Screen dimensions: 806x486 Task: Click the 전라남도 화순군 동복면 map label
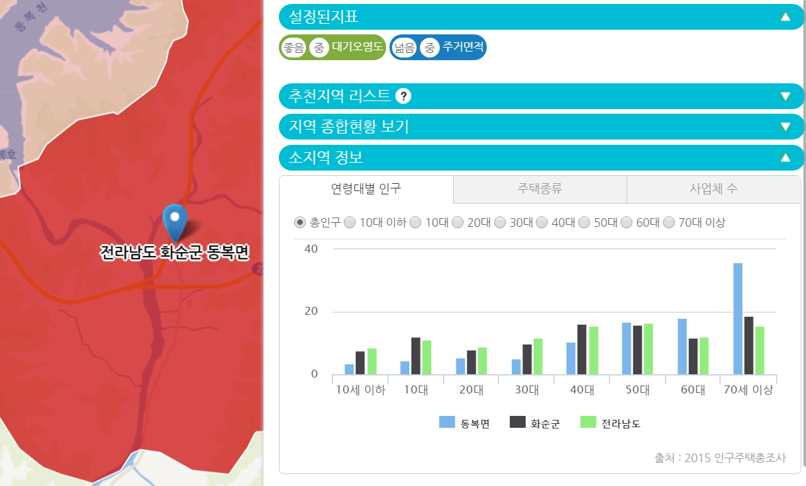[174, 253]
